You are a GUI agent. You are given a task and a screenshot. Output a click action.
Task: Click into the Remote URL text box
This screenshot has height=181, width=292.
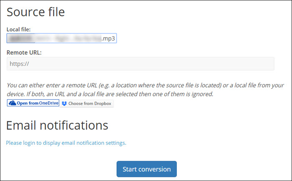(x=140, y=64)
